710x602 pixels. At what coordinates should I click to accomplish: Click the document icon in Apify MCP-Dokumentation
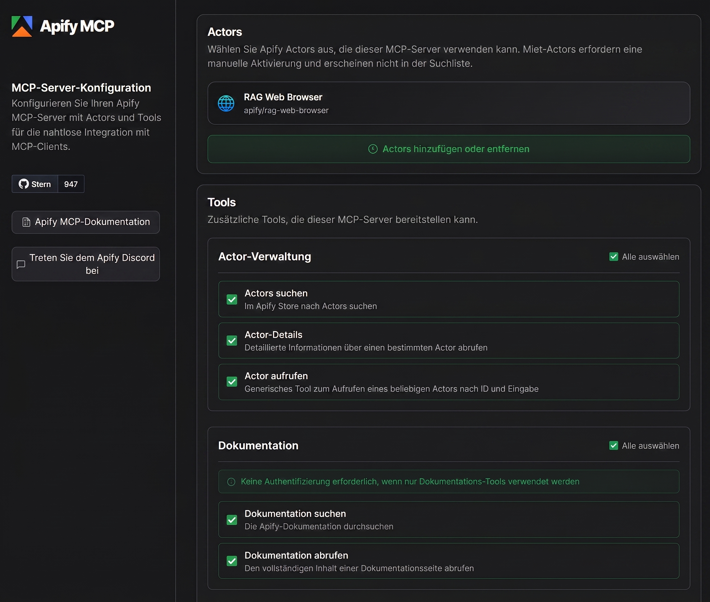[26, 222]
